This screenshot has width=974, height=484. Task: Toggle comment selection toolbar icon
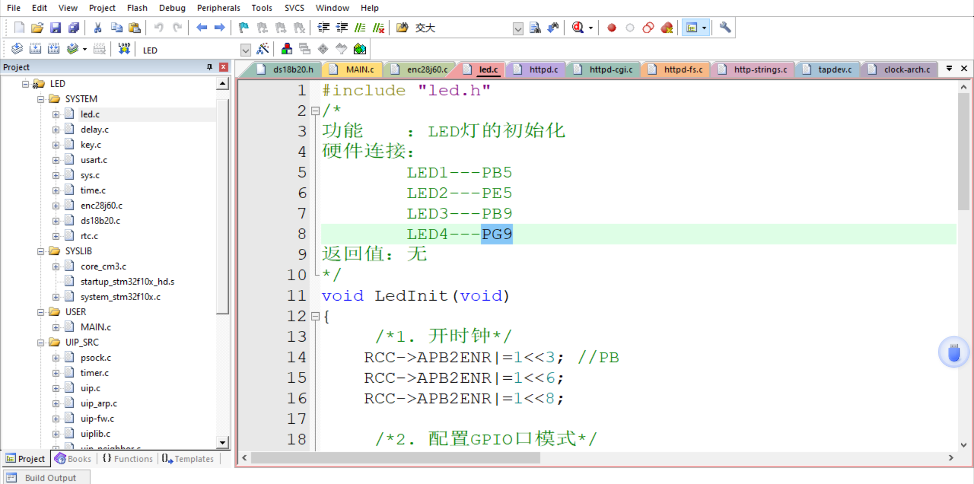tap(360, 28)
